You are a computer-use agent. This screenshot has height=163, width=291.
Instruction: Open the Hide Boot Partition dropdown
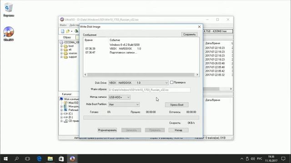[124, 105]
